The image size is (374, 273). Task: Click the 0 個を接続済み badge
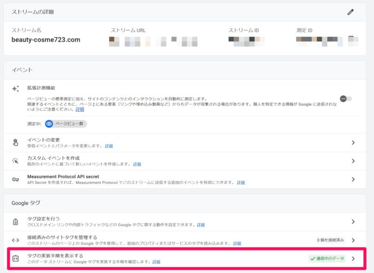(x=330, y=240)
